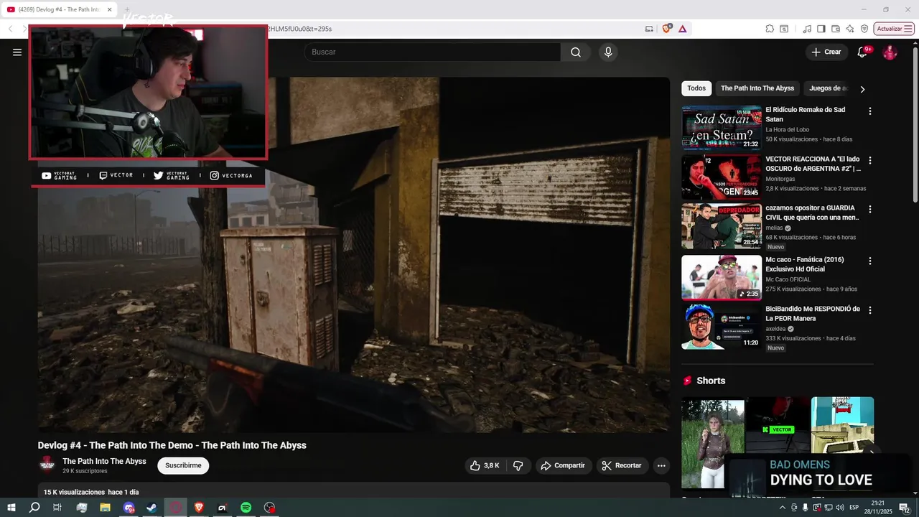The height and width of the screenshot is (517, 919).
Task: Start voice search with microphone icon
Action: pos(608,52)
